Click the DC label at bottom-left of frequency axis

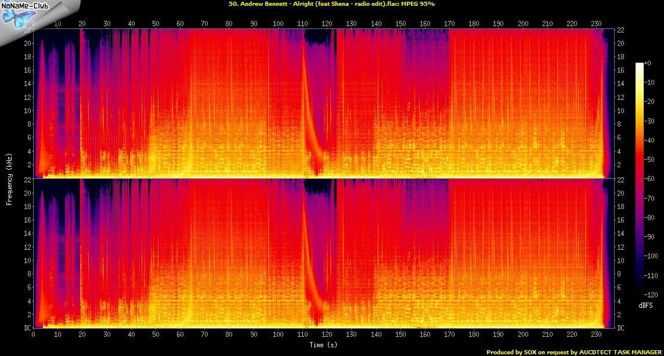(27, 328)
